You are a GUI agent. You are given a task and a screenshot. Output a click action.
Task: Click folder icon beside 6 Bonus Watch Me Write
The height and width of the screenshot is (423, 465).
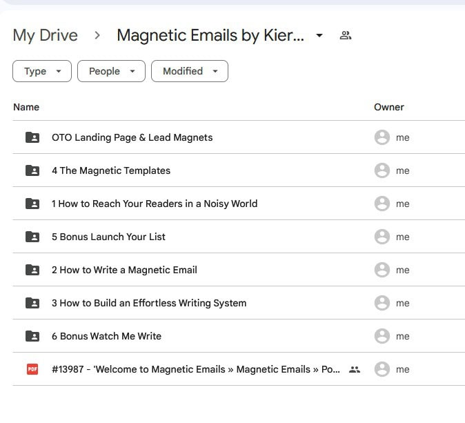(32, 336)
